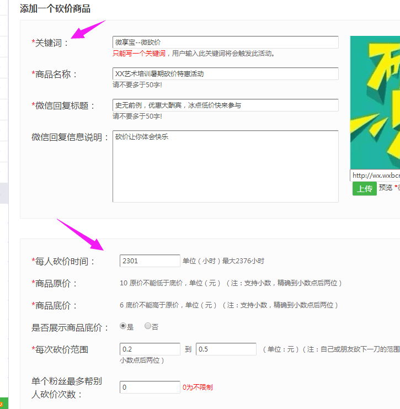
Task: Focus the 微信回复标题 input box
Action: click(226, 105)
